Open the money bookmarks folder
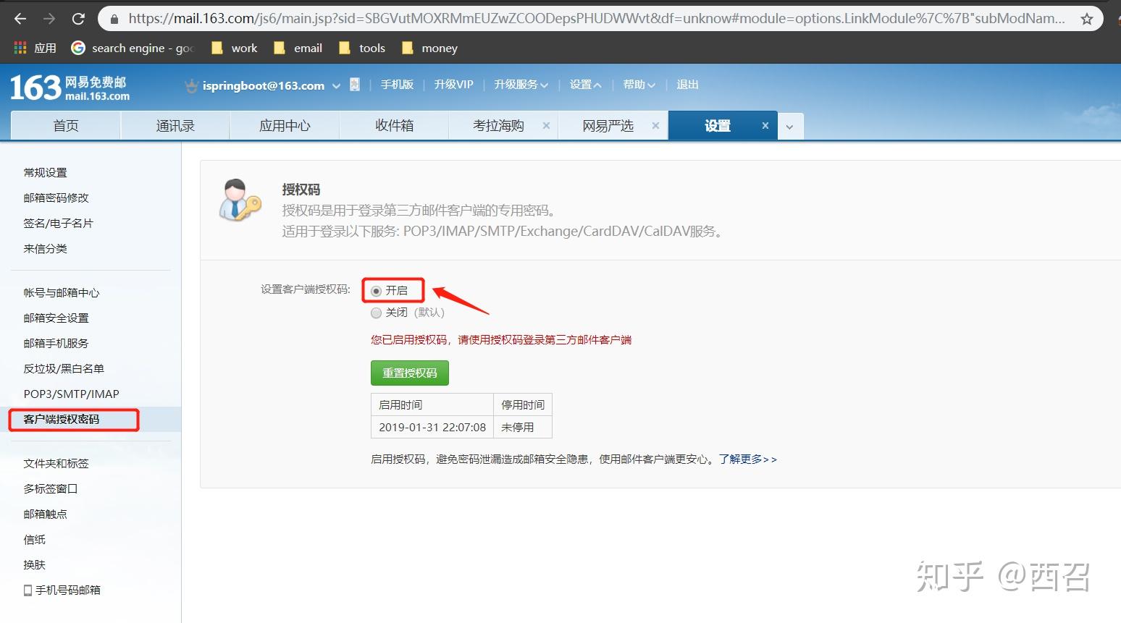The image size is (1121, 623). [429, 48]
